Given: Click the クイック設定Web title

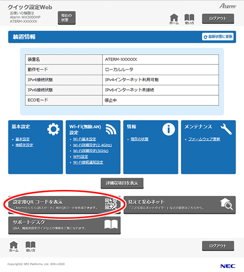Looking at the screenshot, I should click(x=30, y=7).
